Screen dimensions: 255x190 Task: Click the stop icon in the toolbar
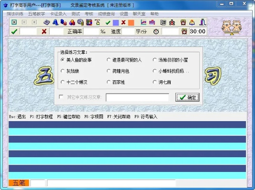pos(34,22)
